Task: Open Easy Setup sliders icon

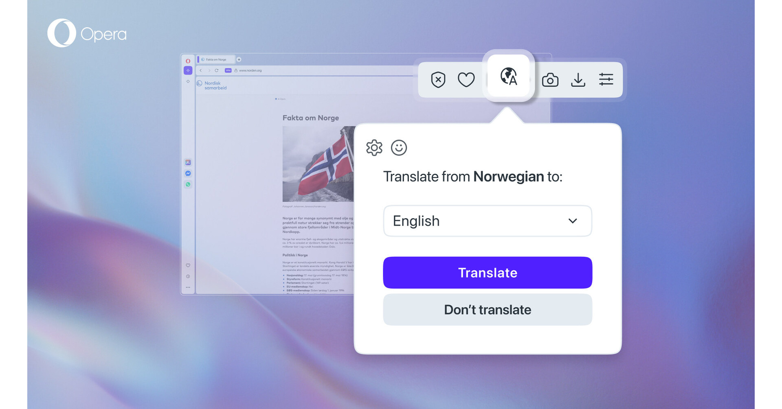Action: (x=606, y=80)
